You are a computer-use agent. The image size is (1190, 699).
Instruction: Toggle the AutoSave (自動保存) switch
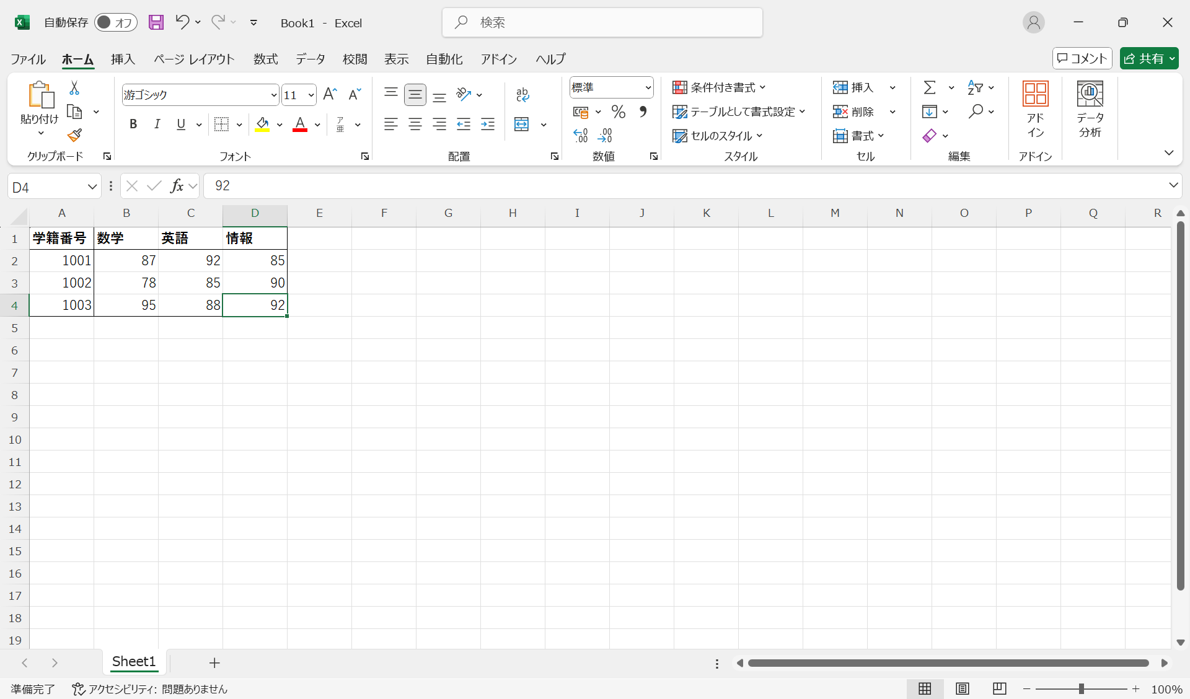click(115, 23)
